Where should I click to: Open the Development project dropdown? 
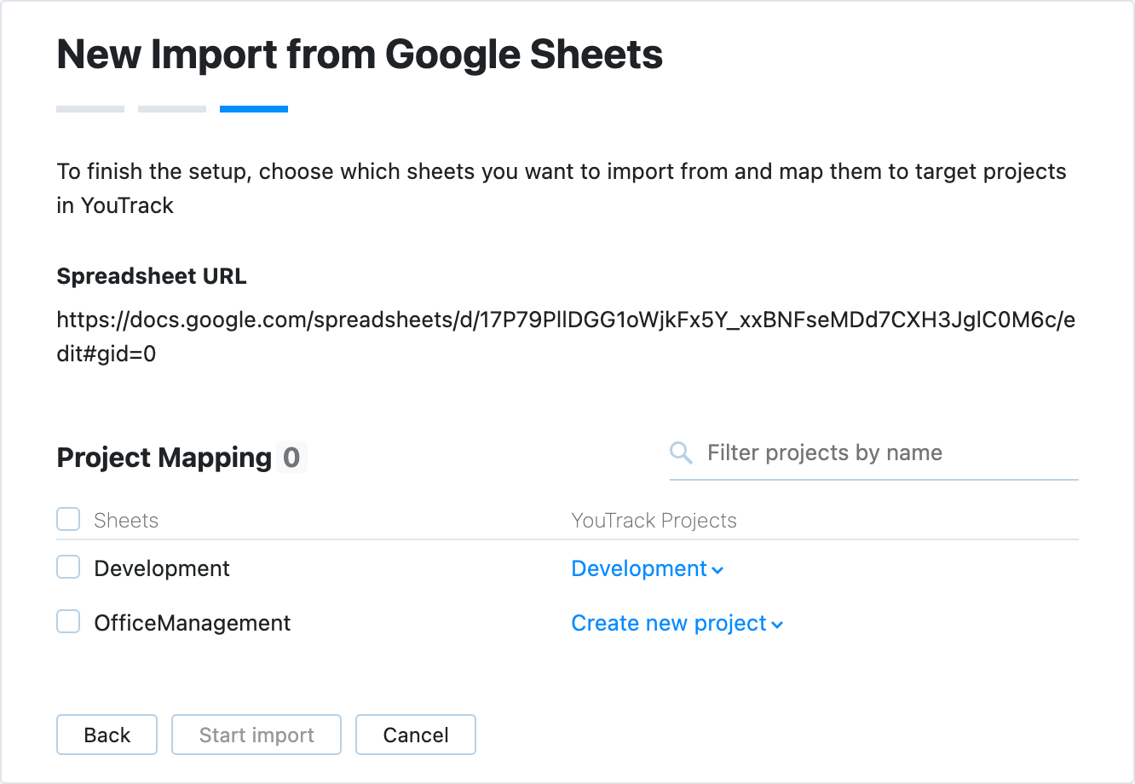tap(638, 568)
